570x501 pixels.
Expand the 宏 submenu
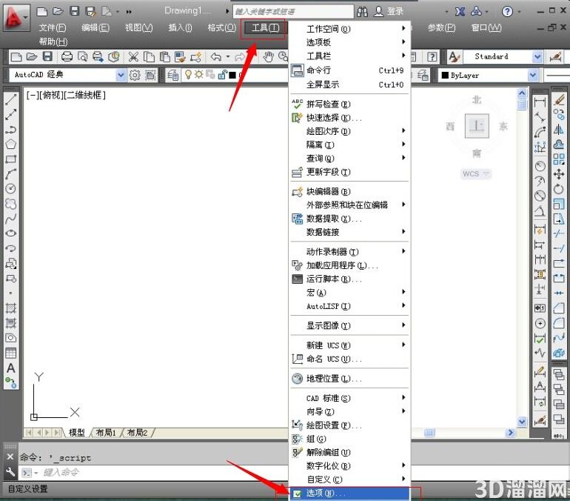tap(349, 293)
